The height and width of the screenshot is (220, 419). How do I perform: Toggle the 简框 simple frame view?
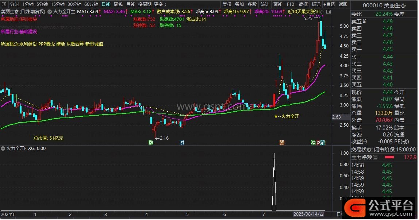(x=303, y=4)
